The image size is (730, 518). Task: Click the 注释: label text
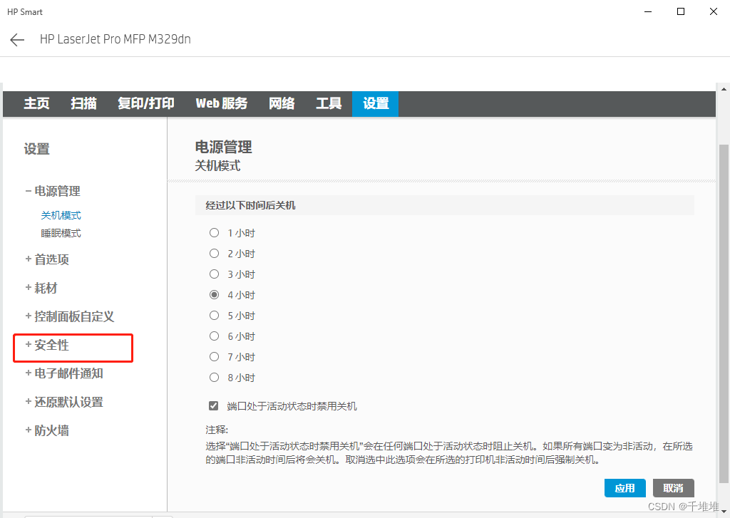(x=217, y=430)
